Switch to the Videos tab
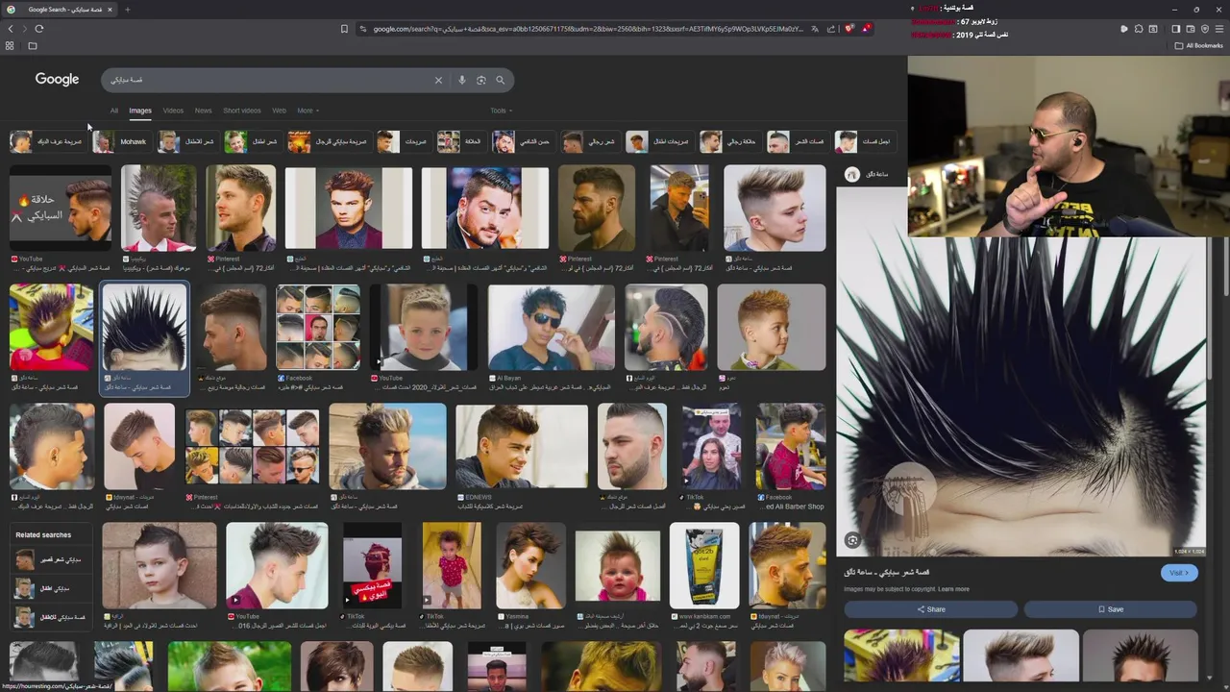Screen dimensions: 1230x692 [173, 111]
